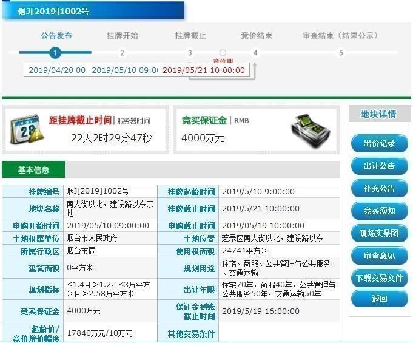Click cell 2019/5/10 9:00:00
The height and width of the screenshot is (343, 413).
coord(279,191)
